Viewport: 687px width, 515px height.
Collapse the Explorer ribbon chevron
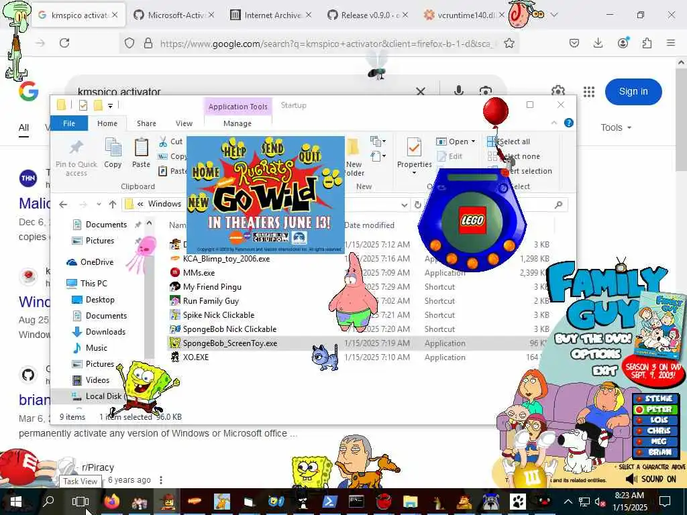click(554, 123)
